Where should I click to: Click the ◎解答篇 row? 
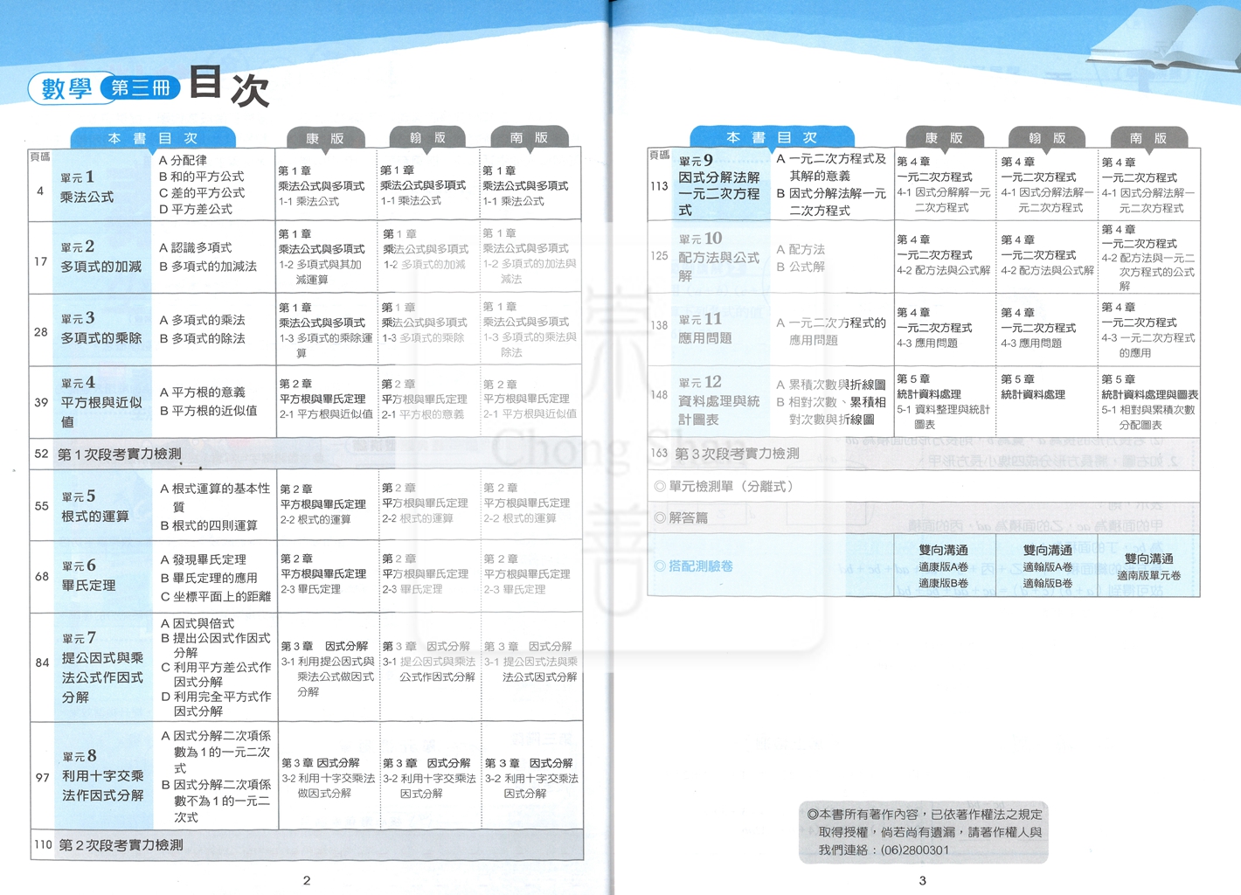[x=924, y=518]
